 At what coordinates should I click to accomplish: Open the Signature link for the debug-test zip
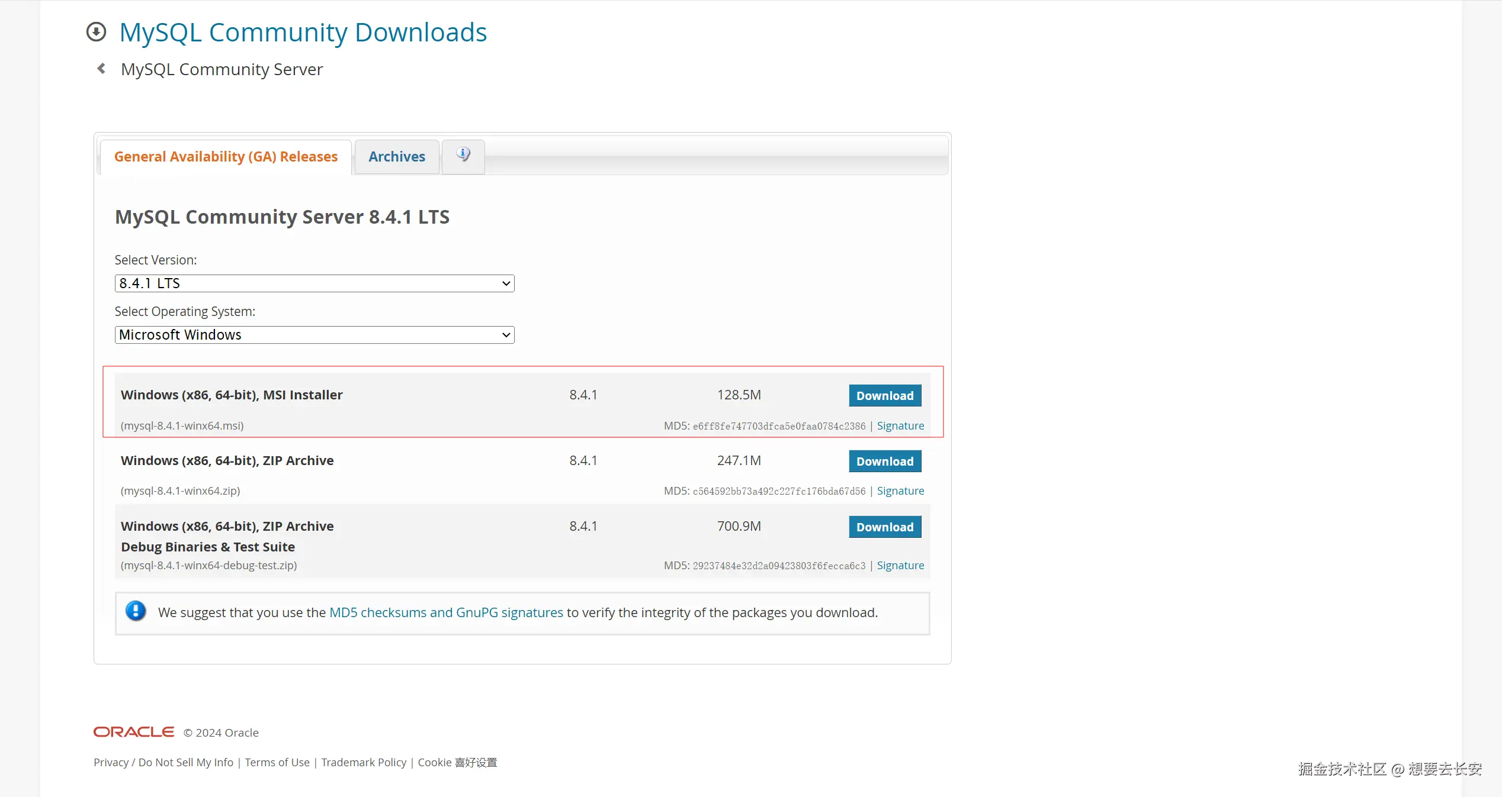(900, 566)
